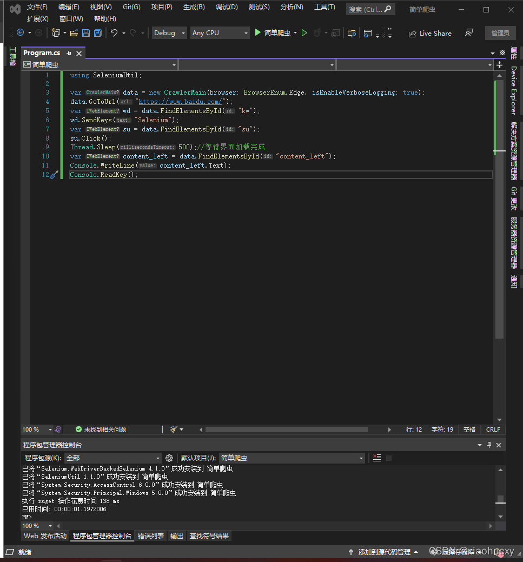This screenshot has width=523, height=562.
Task: Switch to the Web 发布活动 tab
Action: (45, 536)
